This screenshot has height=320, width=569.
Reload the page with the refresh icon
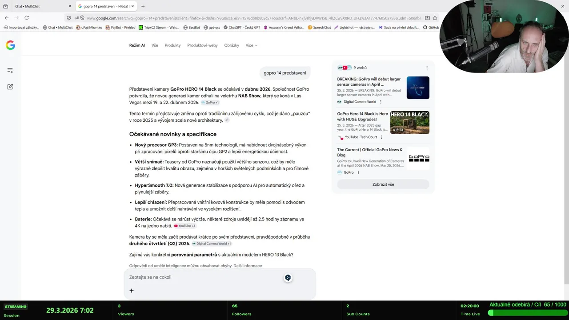point(27,18)
